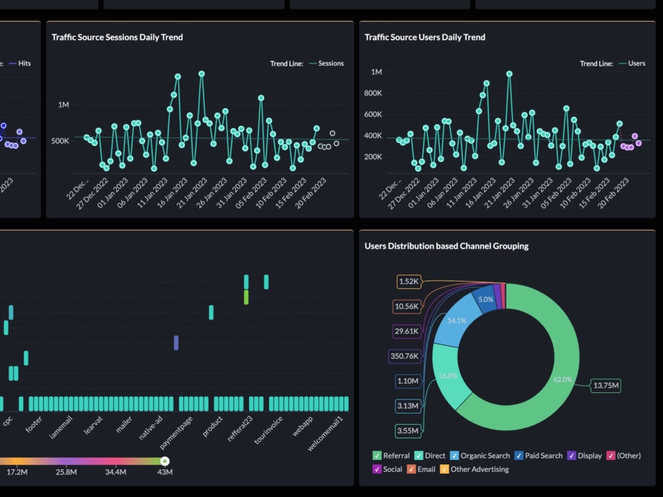
Task: Click the native-ad axis label
Action: tap(151, 427)
